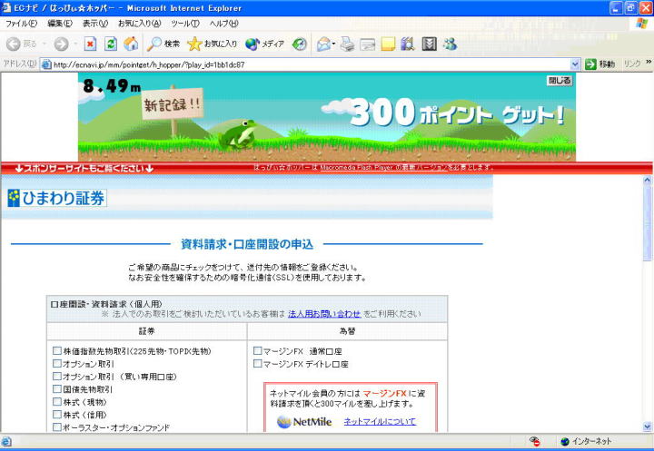
Task: Open the address bar URL dropdown
Action: coord(575,64)
